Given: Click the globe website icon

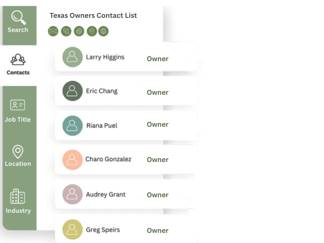Looking at the screenshot, I should point(103,31).
